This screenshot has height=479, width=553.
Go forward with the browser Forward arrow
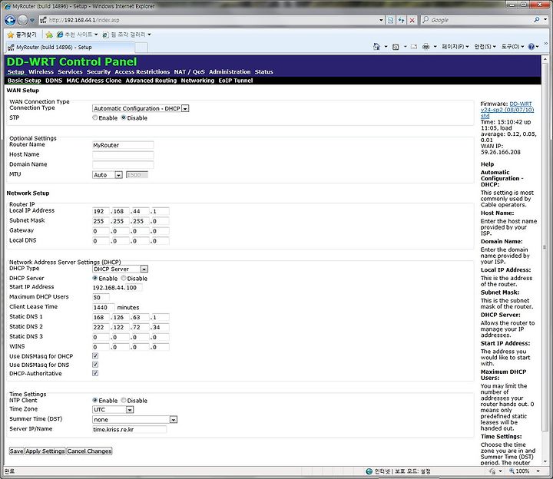22,20
